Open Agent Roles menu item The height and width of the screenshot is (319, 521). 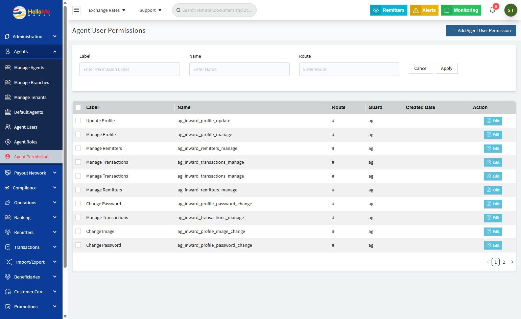click(31, 142)
